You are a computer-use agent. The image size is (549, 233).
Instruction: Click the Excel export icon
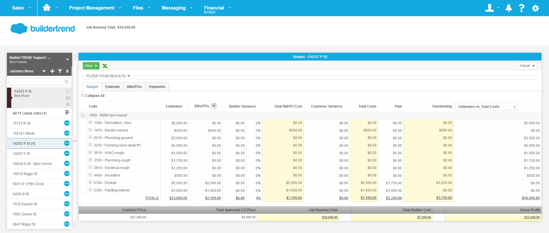coord(105,66)
